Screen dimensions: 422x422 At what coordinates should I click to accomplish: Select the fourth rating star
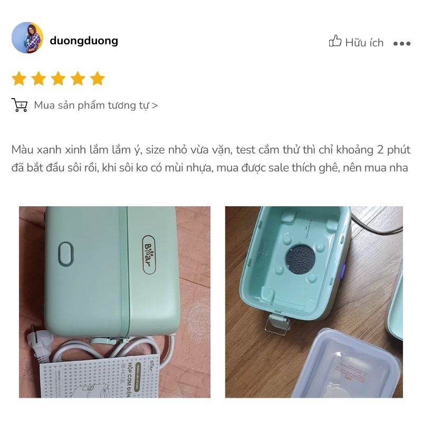[x=78, y=78]
